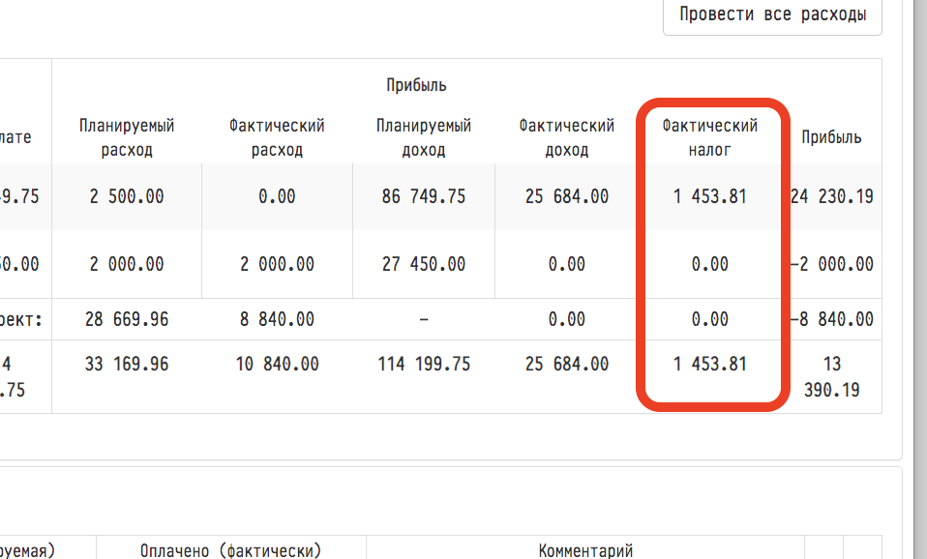927x559 pixels.
Task: Click the planned income cell 27 450.00
Action: click(424, 264)
